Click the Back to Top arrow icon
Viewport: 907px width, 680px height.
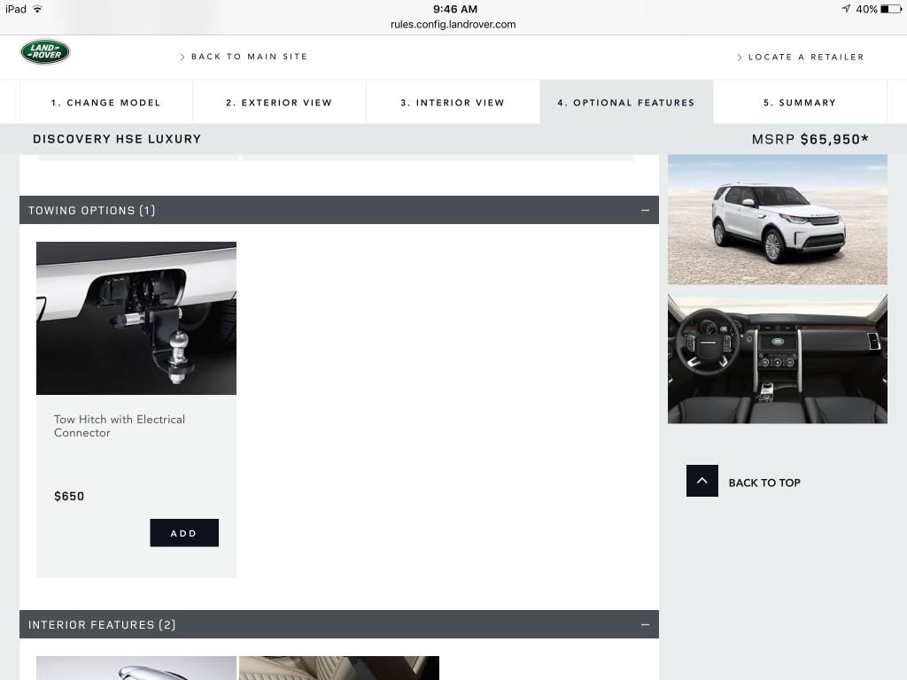click(x=702, y=481)
